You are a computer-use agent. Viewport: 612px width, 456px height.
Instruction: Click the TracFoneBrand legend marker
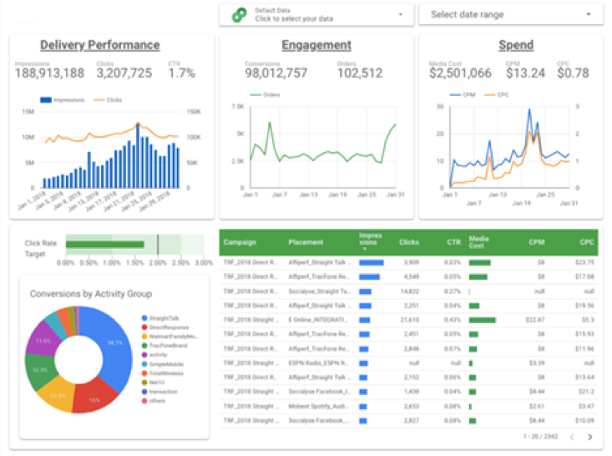coord(144,346)
